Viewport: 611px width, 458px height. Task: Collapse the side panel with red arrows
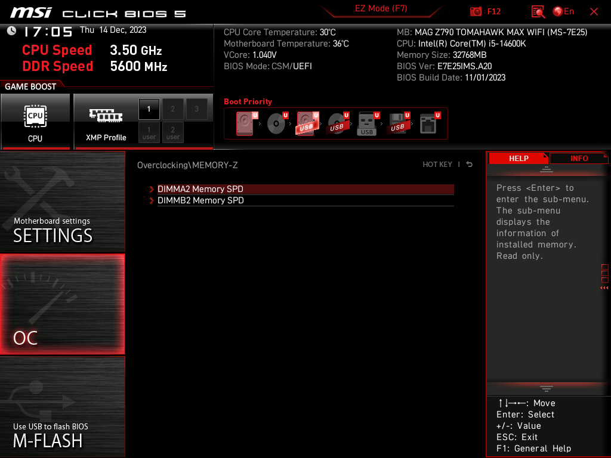click(x=604, y=288)
